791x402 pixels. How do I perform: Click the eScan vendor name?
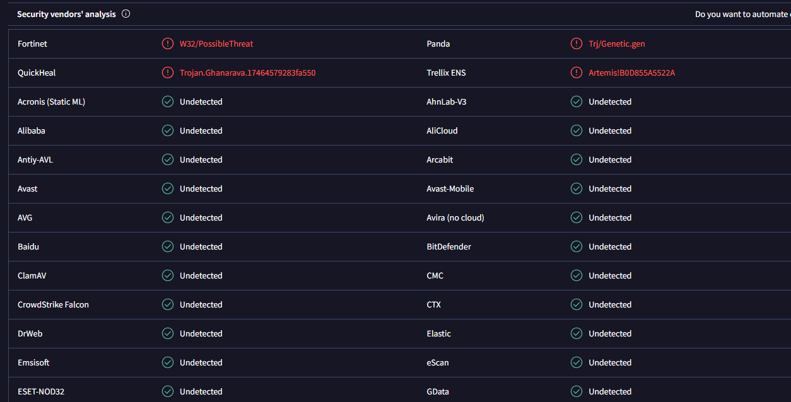(x=438, y=362)
